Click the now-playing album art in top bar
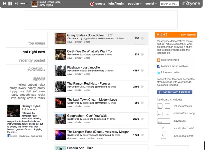The height and width of the screenshot is (150, 205). [x=35, y=4]
